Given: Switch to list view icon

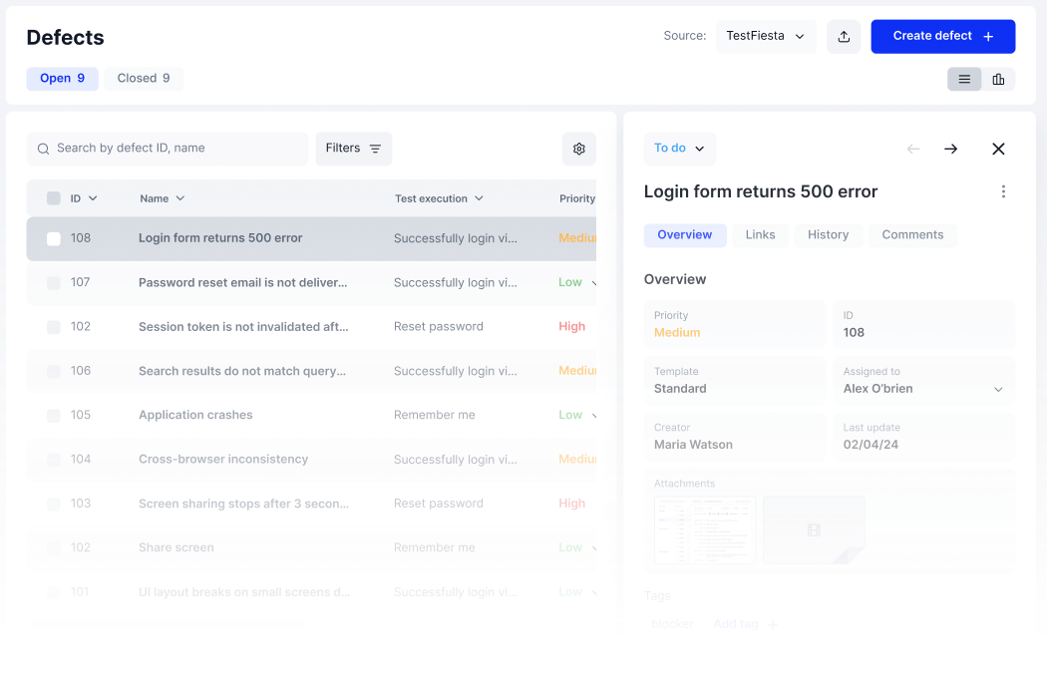Looking at the screenshot, I should pos(964,80).
